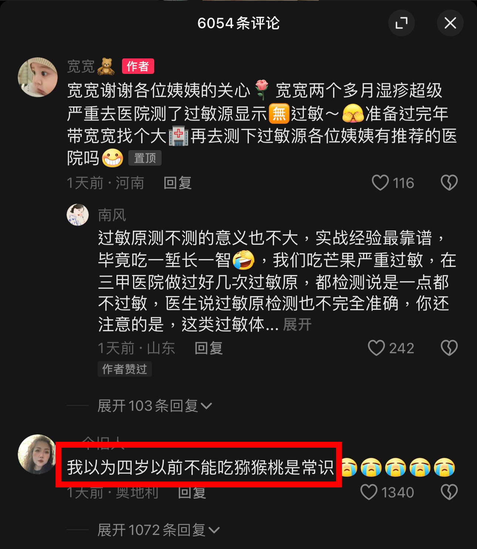The image size is (477, 549).
Task: Open 南风's profile avatar
Action: click(78, 215)
